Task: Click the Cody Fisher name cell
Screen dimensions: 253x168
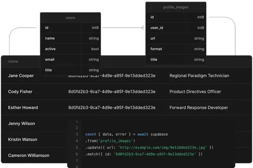Action: [x=20, y=92]
